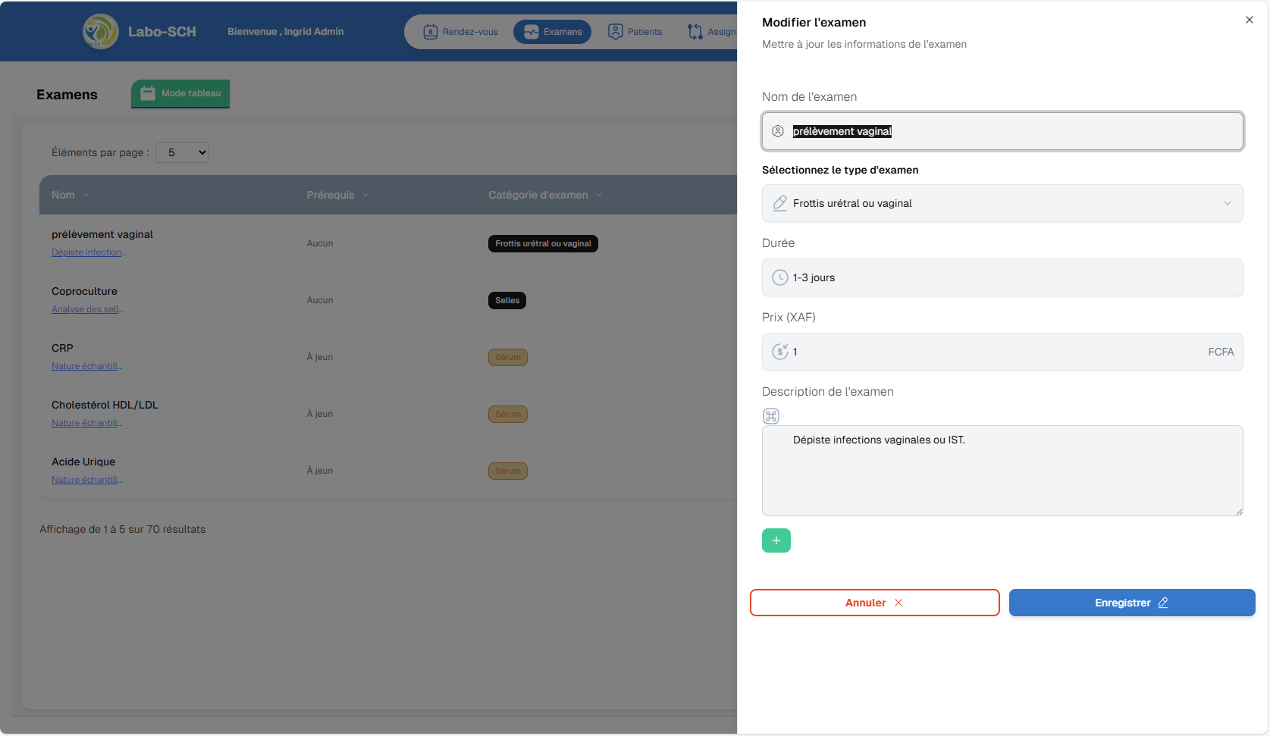Click the Enregistrer button
The height and width of the screenshot is (736, 1270).
click(1131, 603)
